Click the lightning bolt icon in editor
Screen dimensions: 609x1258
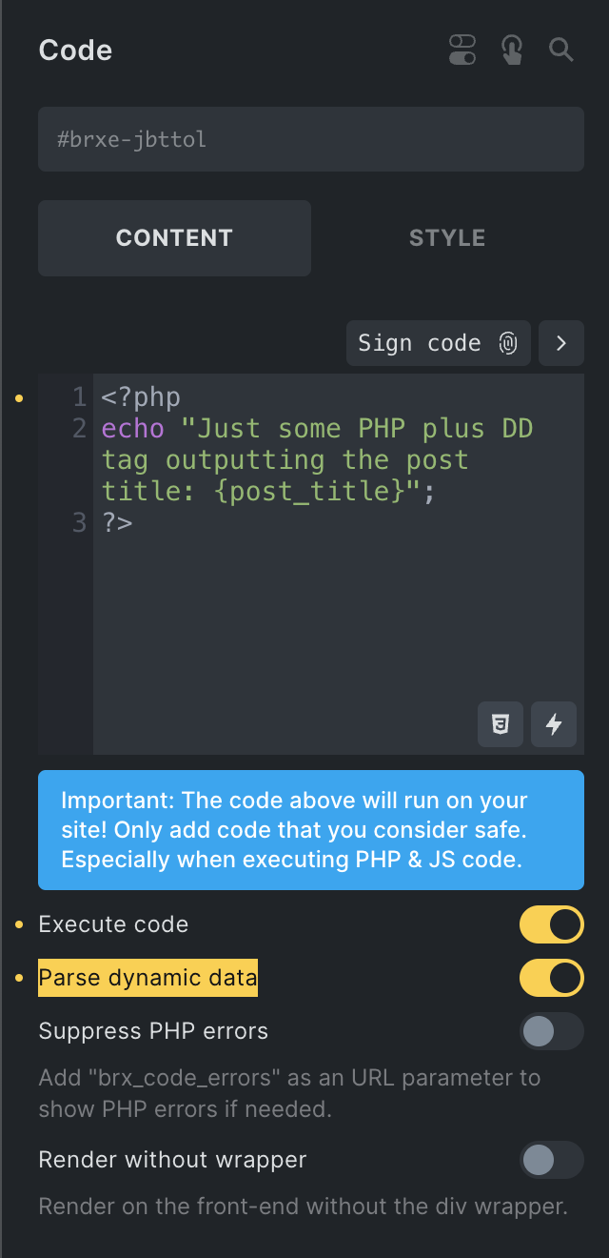coord(554,725)
